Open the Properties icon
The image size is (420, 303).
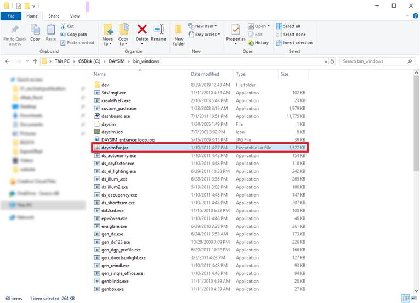(236, 29)
